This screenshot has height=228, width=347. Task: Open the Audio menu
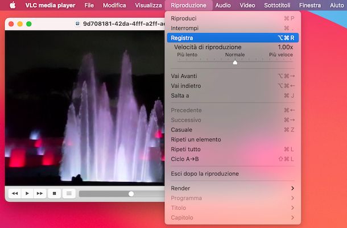(x=223, y=5)
